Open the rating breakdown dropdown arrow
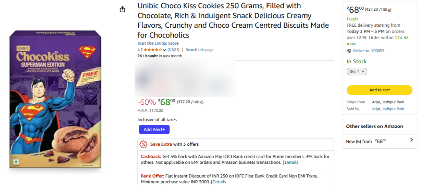This screenshot has height=185, width=423. [164, 50]
